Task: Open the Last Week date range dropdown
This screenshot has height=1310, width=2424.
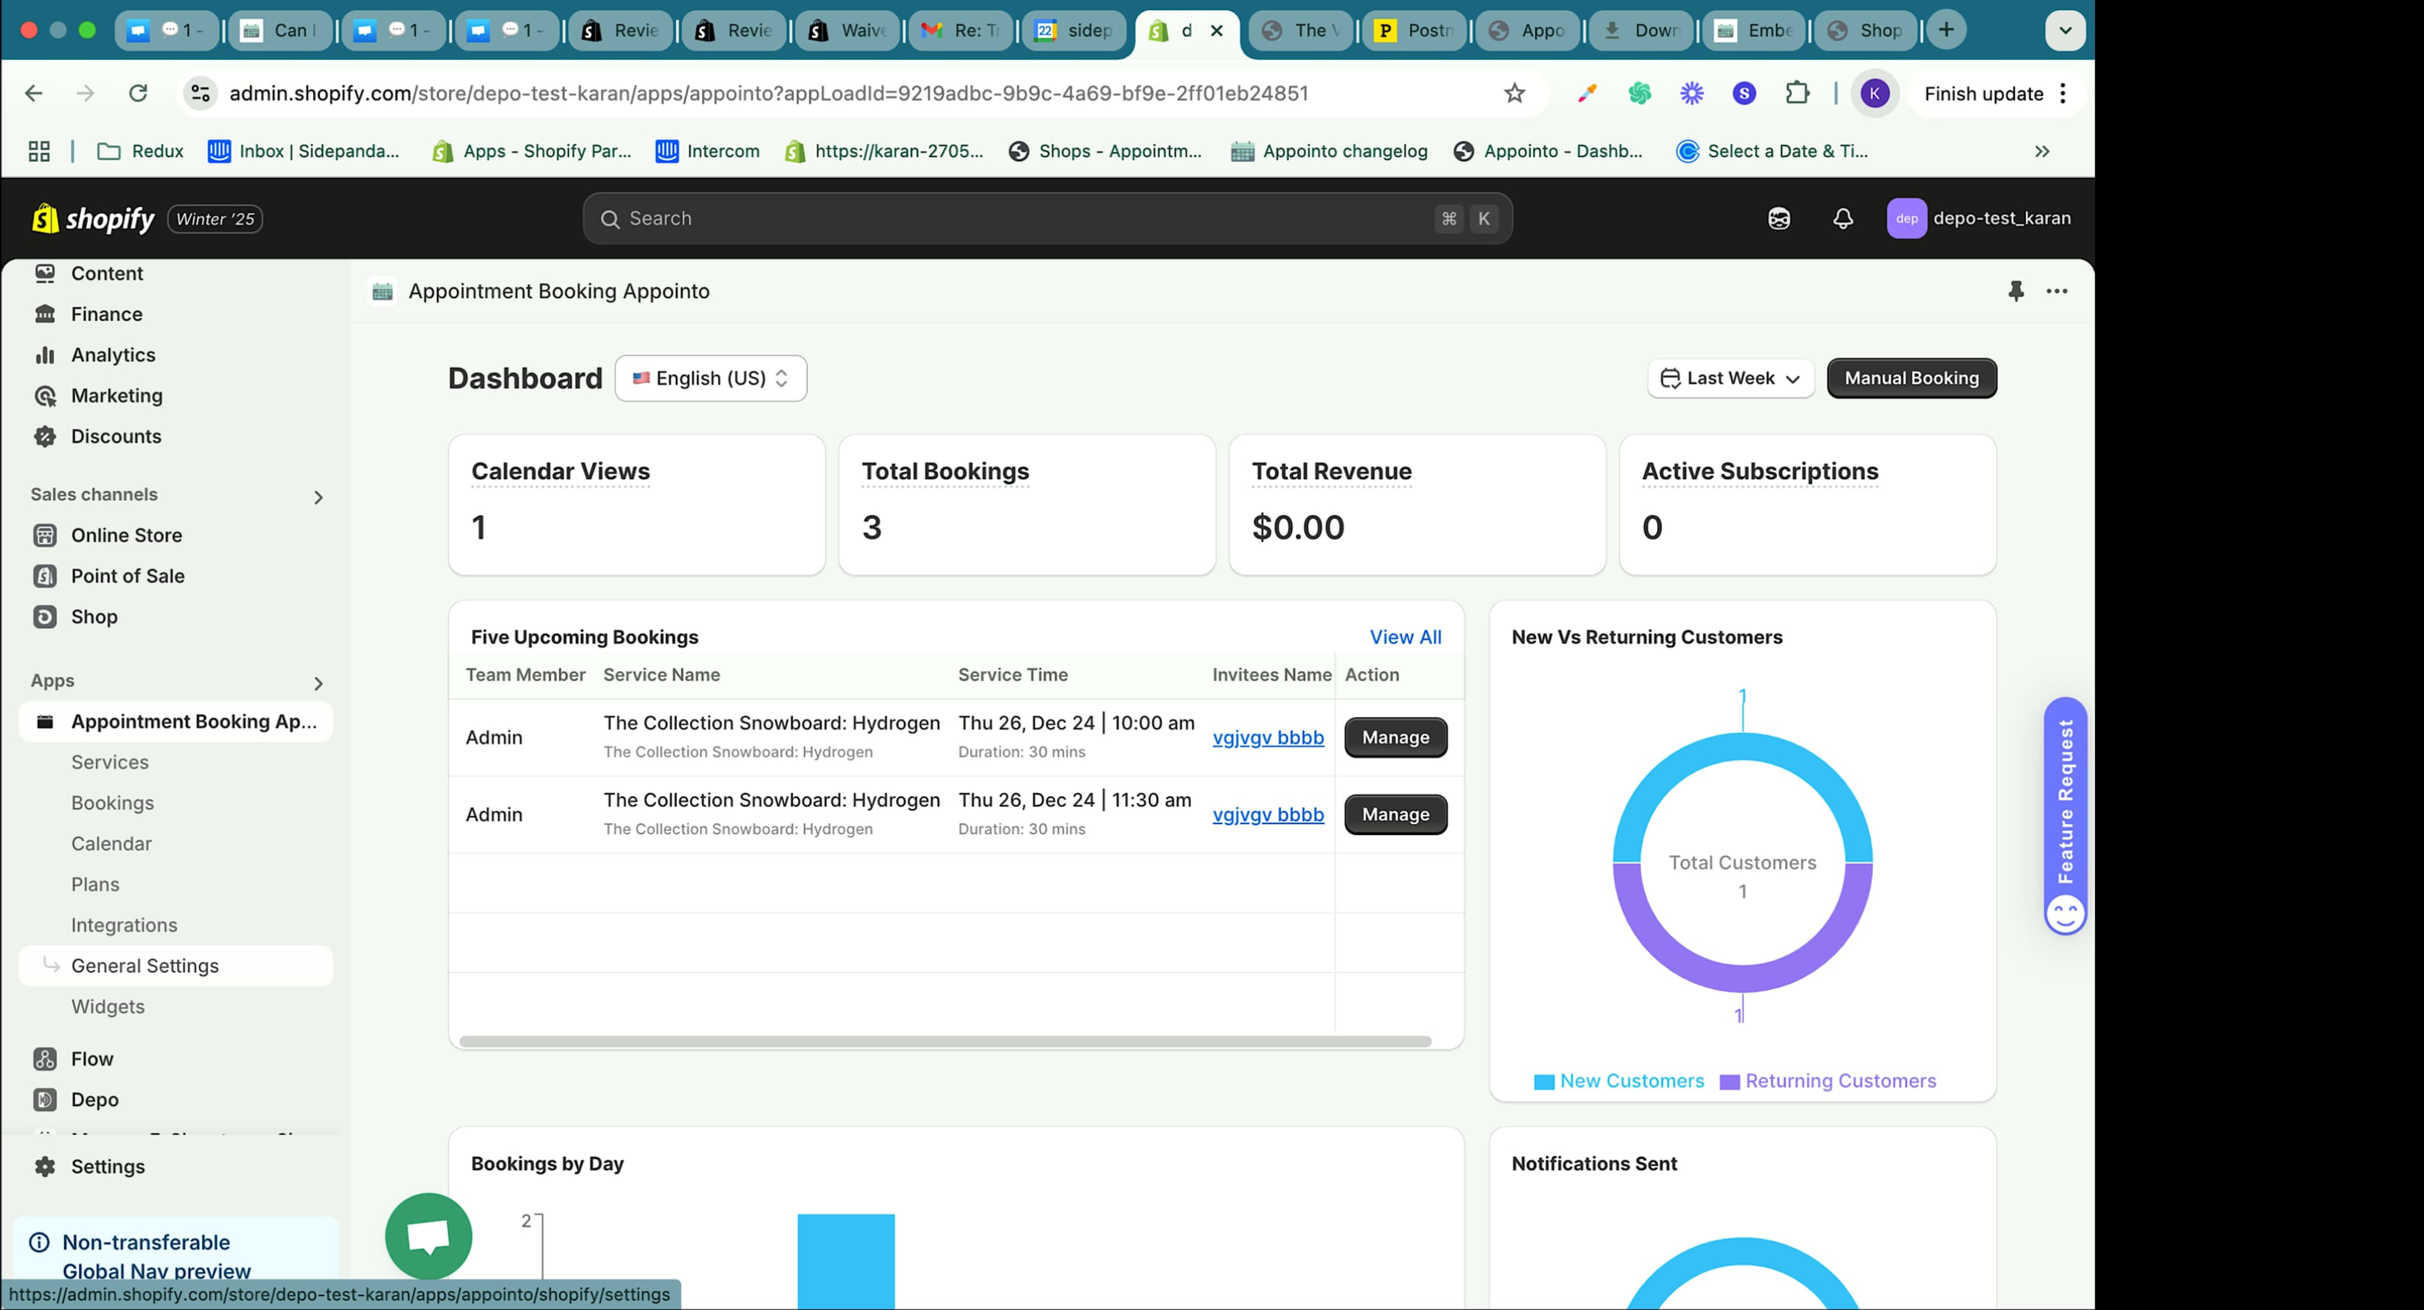Action: [x=1730, y=378]
